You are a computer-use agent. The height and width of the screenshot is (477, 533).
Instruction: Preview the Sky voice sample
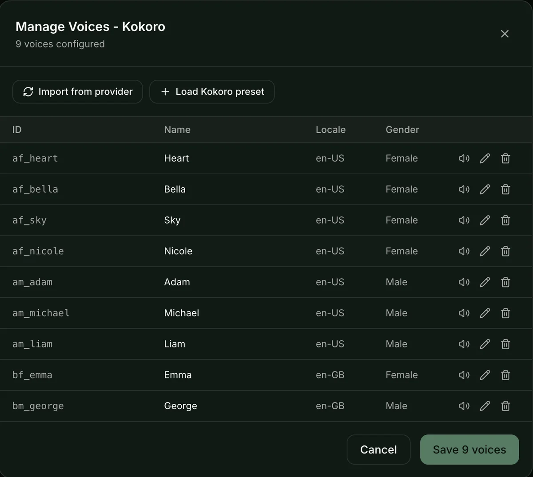(x=464, y=221)
